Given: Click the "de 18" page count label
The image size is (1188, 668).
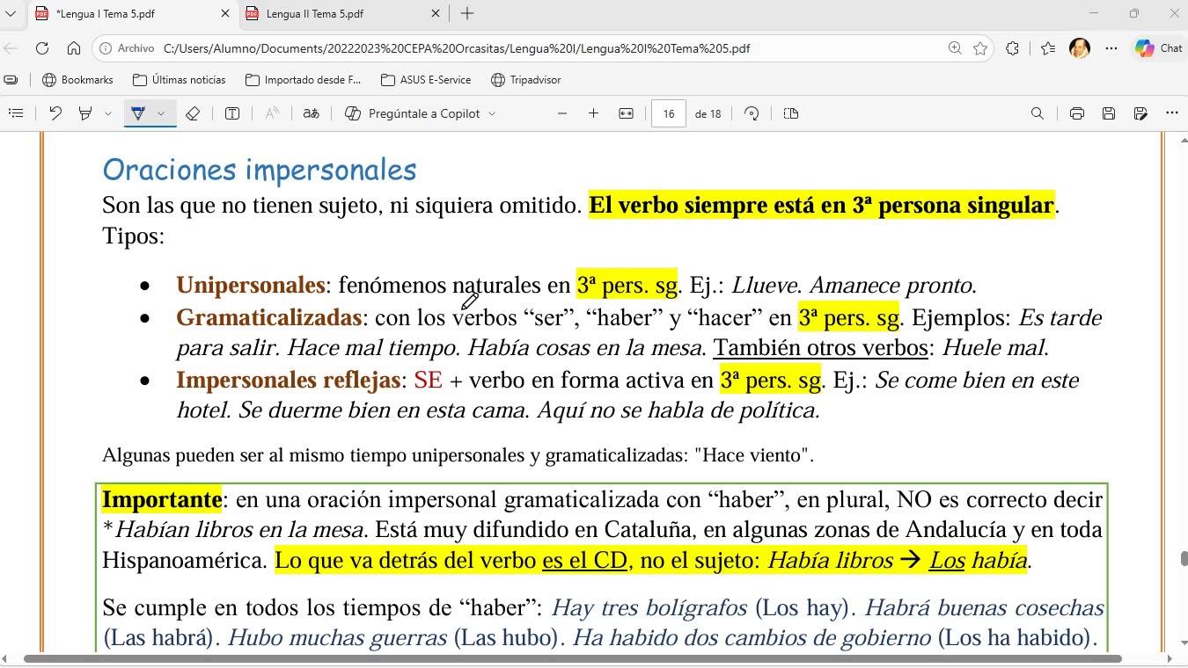Looking at the screenshot, I should pos(708,113).
